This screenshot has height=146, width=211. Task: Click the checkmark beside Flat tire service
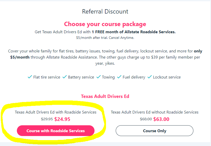tap(30, 77)
